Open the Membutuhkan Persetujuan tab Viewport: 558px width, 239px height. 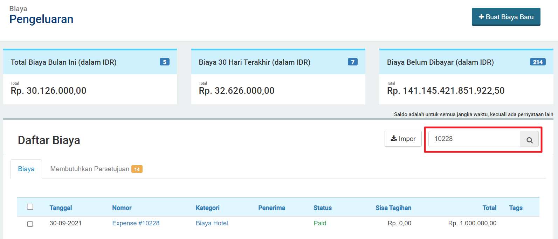90,169
